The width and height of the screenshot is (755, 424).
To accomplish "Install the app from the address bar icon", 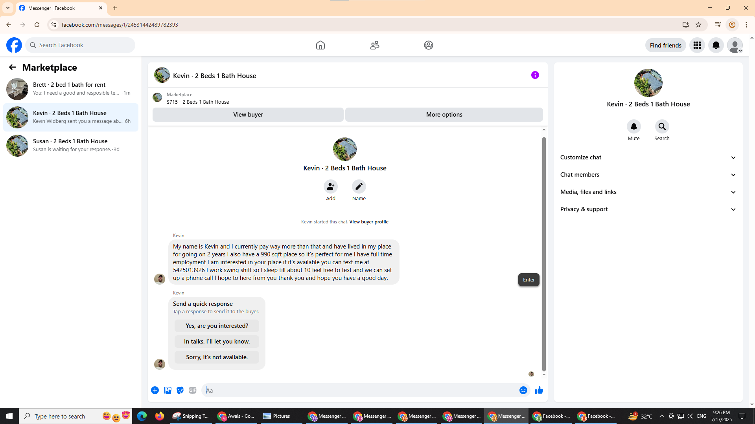I will pyautogui.click(x=686, y=25).
